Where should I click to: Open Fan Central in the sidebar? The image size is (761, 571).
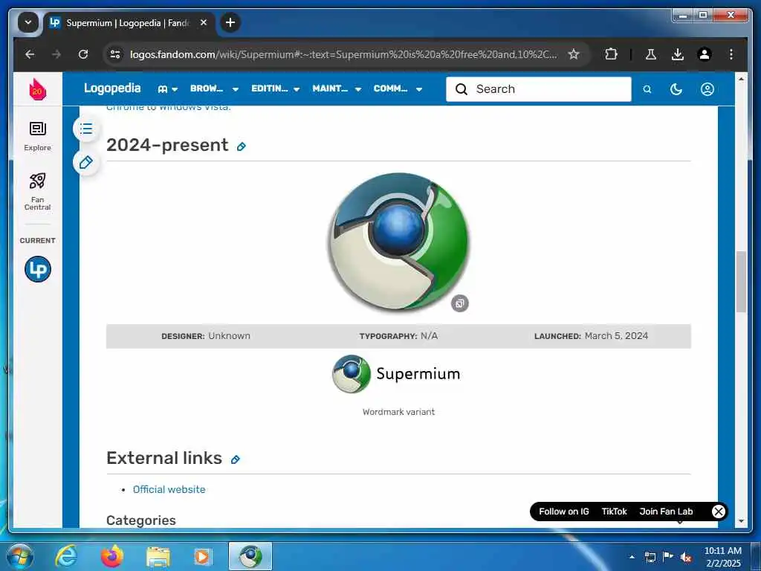click(x=37, y=192)
